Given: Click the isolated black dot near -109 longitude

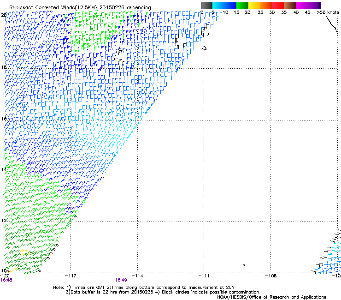Looking at the screenshot, I should coord(244,265).
